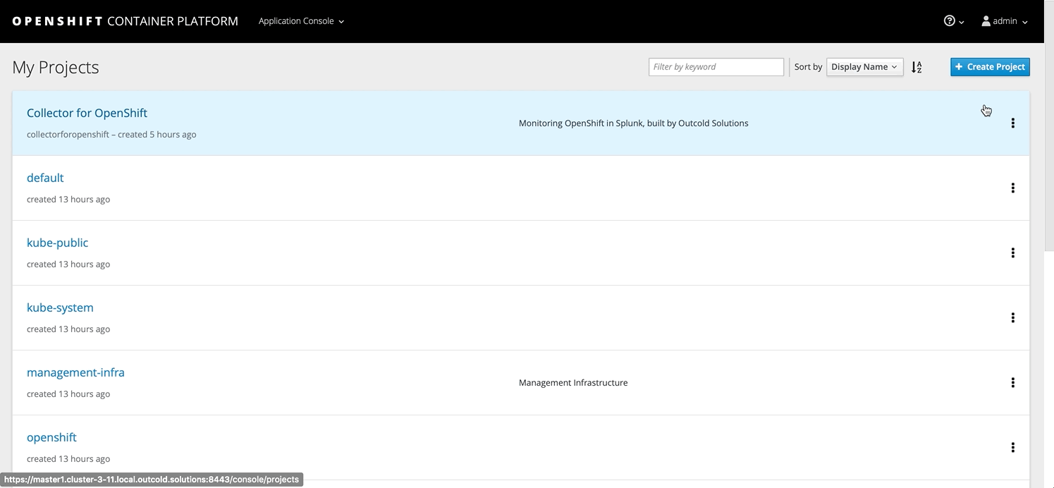Click 'created 13 hours ago' under openshift
The height and width of the screenshot is (488, 1054).
[x=68, y=459]
